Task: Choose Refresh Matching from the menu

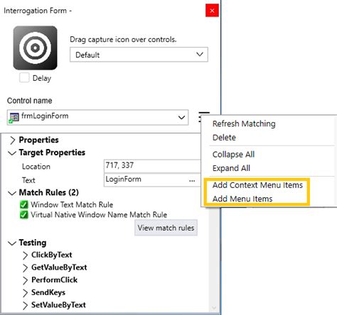Action: coord(244,123)
